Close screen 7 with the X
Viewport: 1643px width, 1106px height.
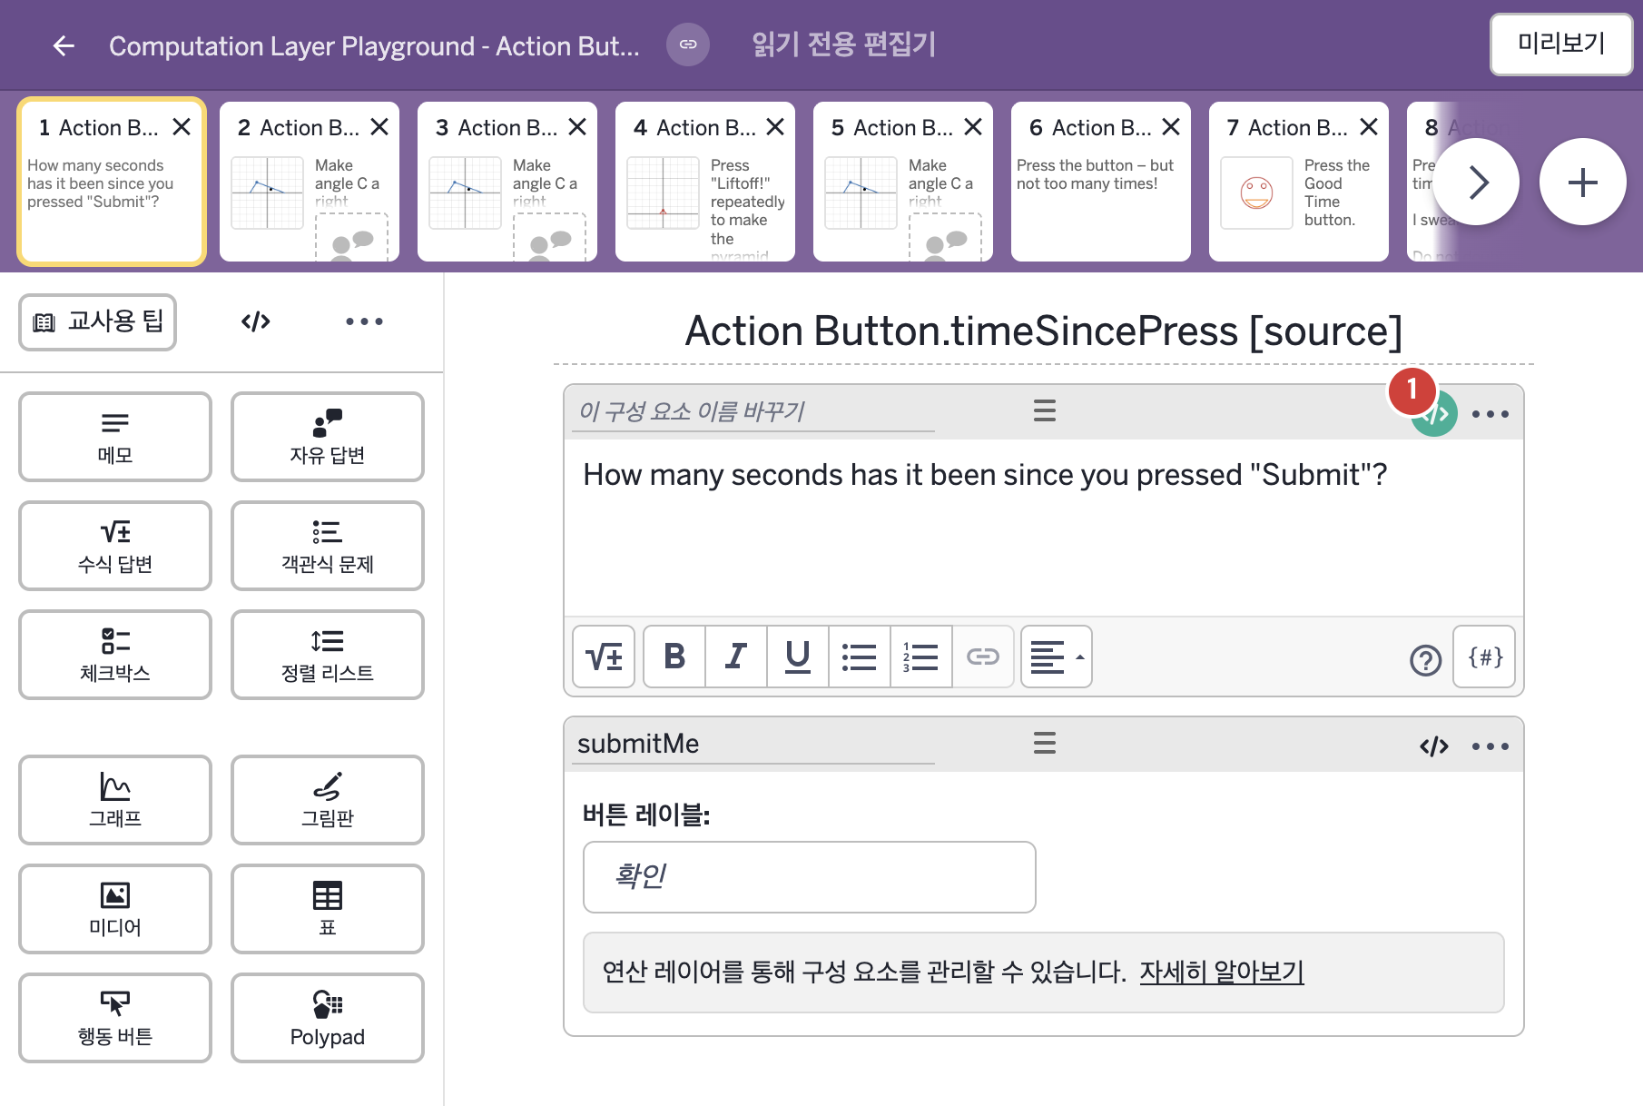click(x=1369, y=127)
